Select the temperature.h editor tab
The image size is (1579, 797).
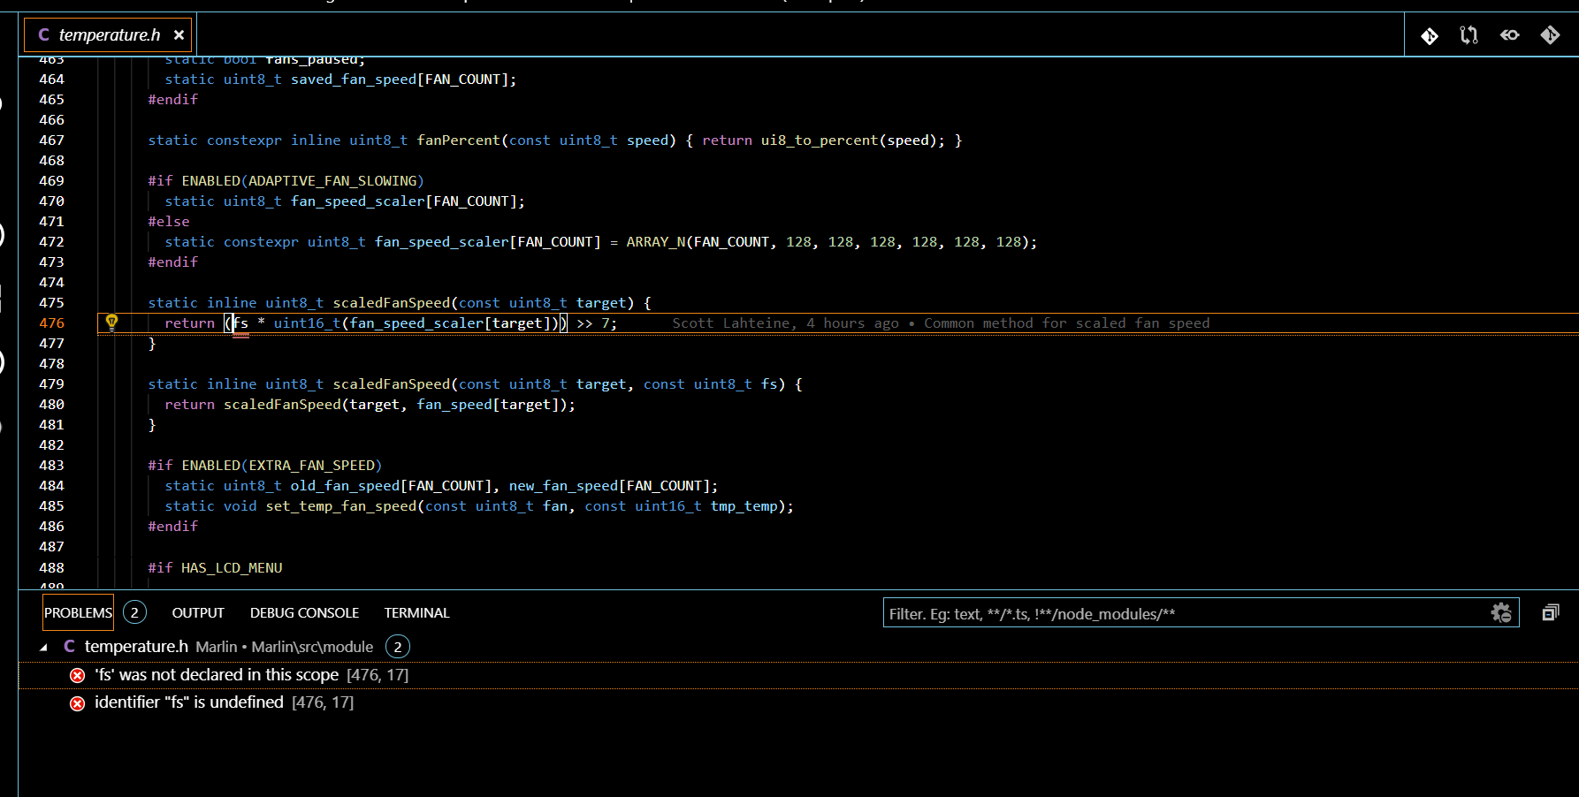click(x=108, y=35)
